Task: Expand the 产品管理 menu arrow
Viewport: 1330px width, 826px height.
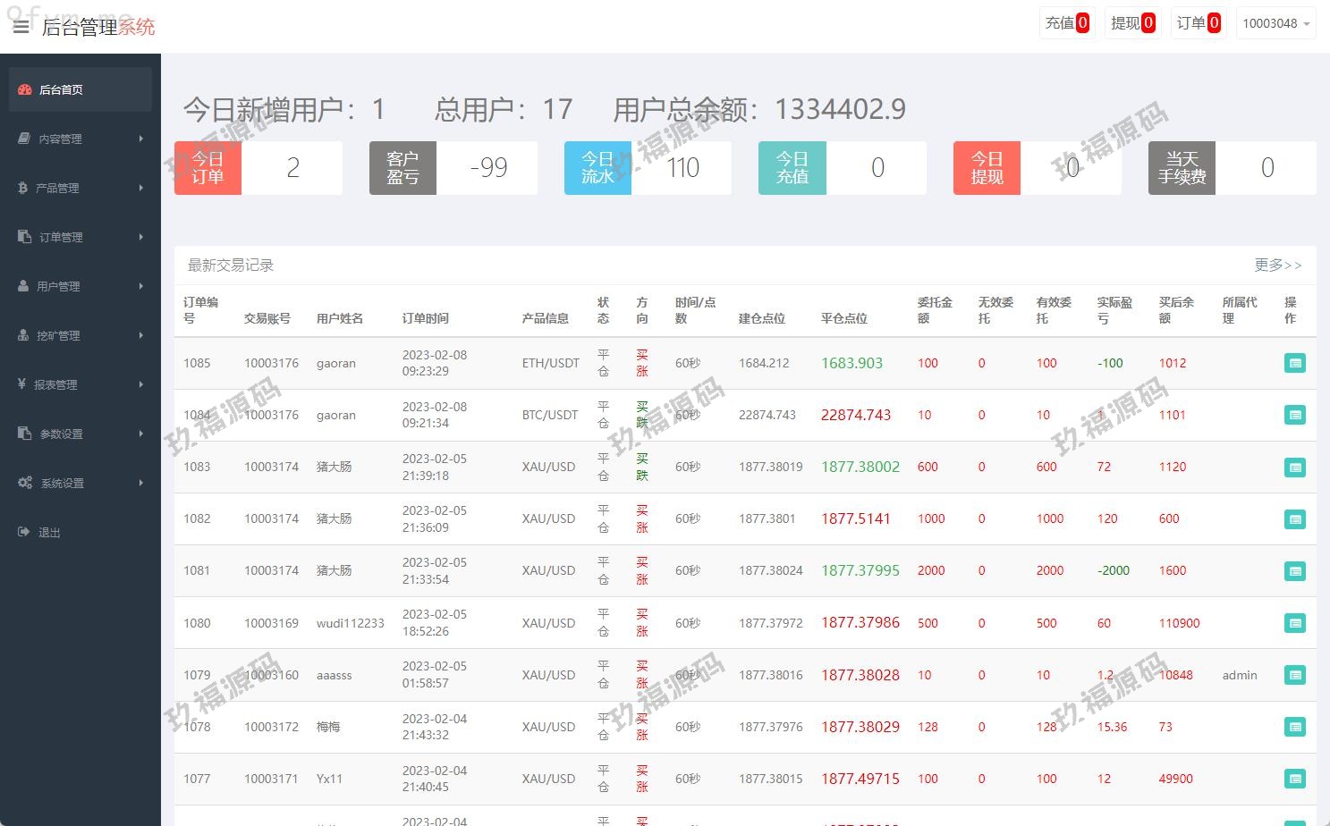Action: [x=141, y=188]
